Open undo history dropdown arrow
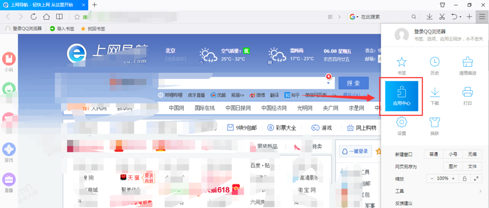This screenshot has height=208, width=489. pos(460,17)
